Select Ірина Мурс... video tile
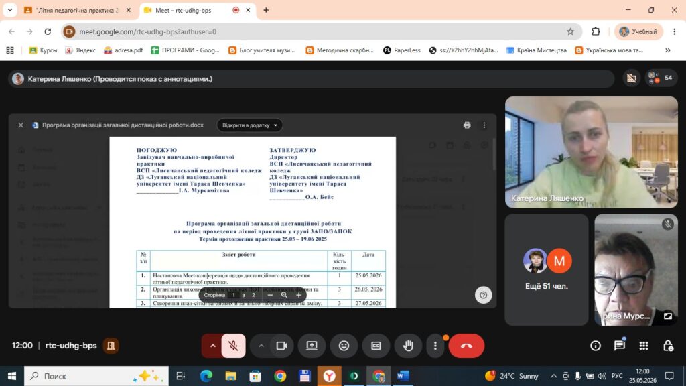The width and height of the screenshot is (686, 386). (636, 269)
